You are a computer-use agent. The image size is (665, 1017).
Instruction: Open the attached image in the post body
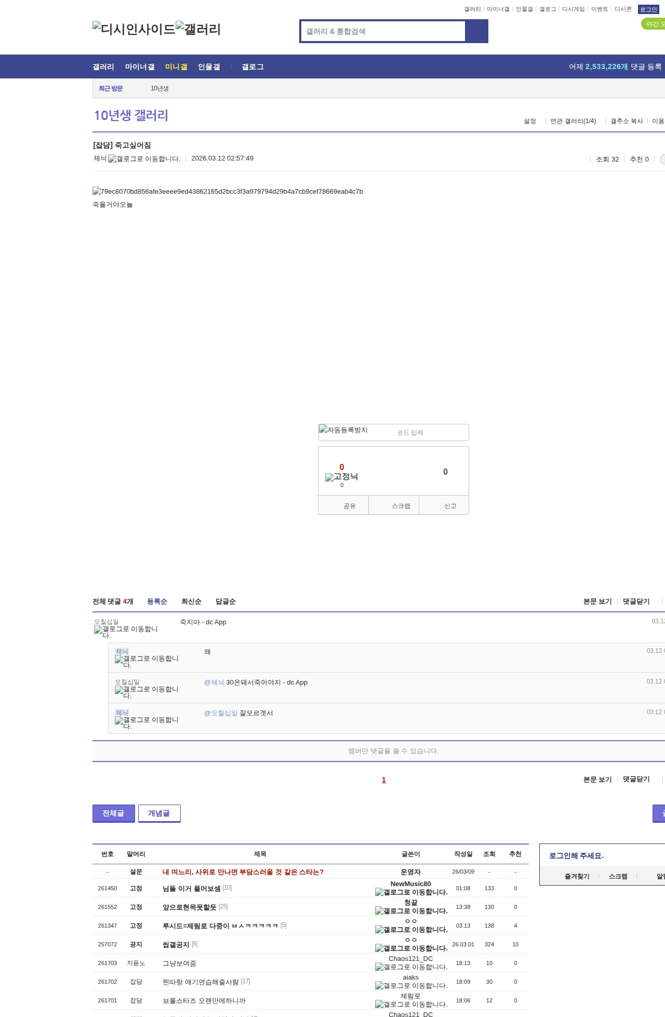click(x=228, y=192)
